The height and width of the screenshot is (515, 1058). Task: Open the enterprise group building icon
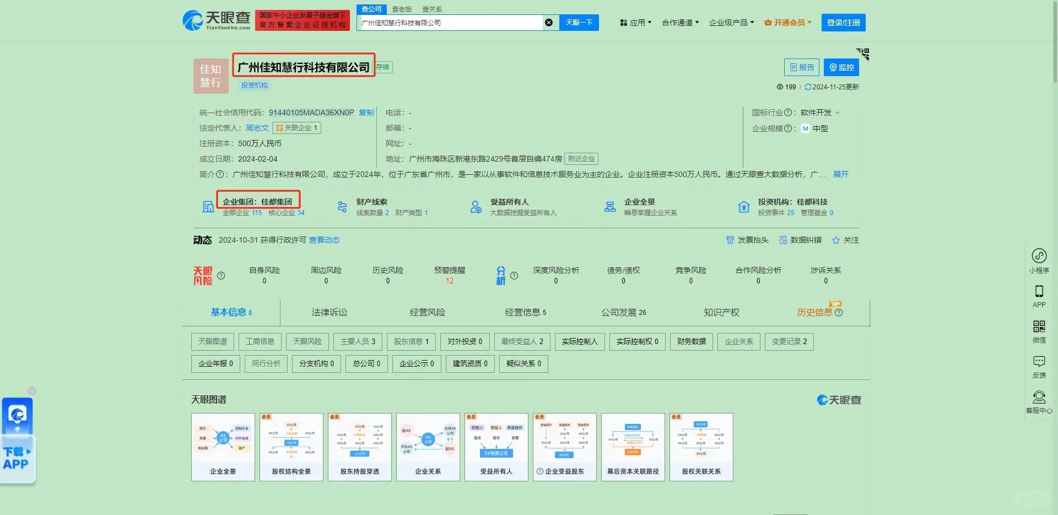(208, 207)
